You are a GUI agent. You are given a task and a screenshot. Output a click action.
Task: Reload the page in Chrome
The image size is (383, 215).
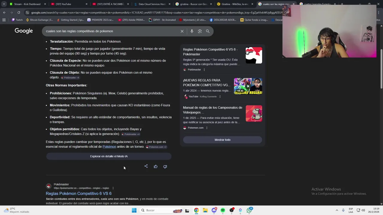(19, 13)
